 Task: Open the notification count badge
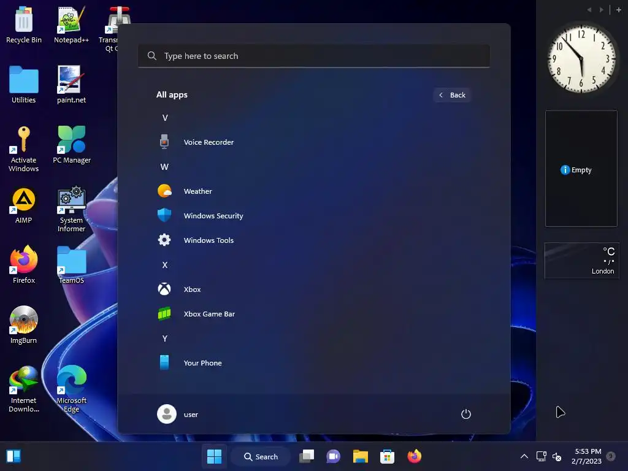[x=611, y=456]
